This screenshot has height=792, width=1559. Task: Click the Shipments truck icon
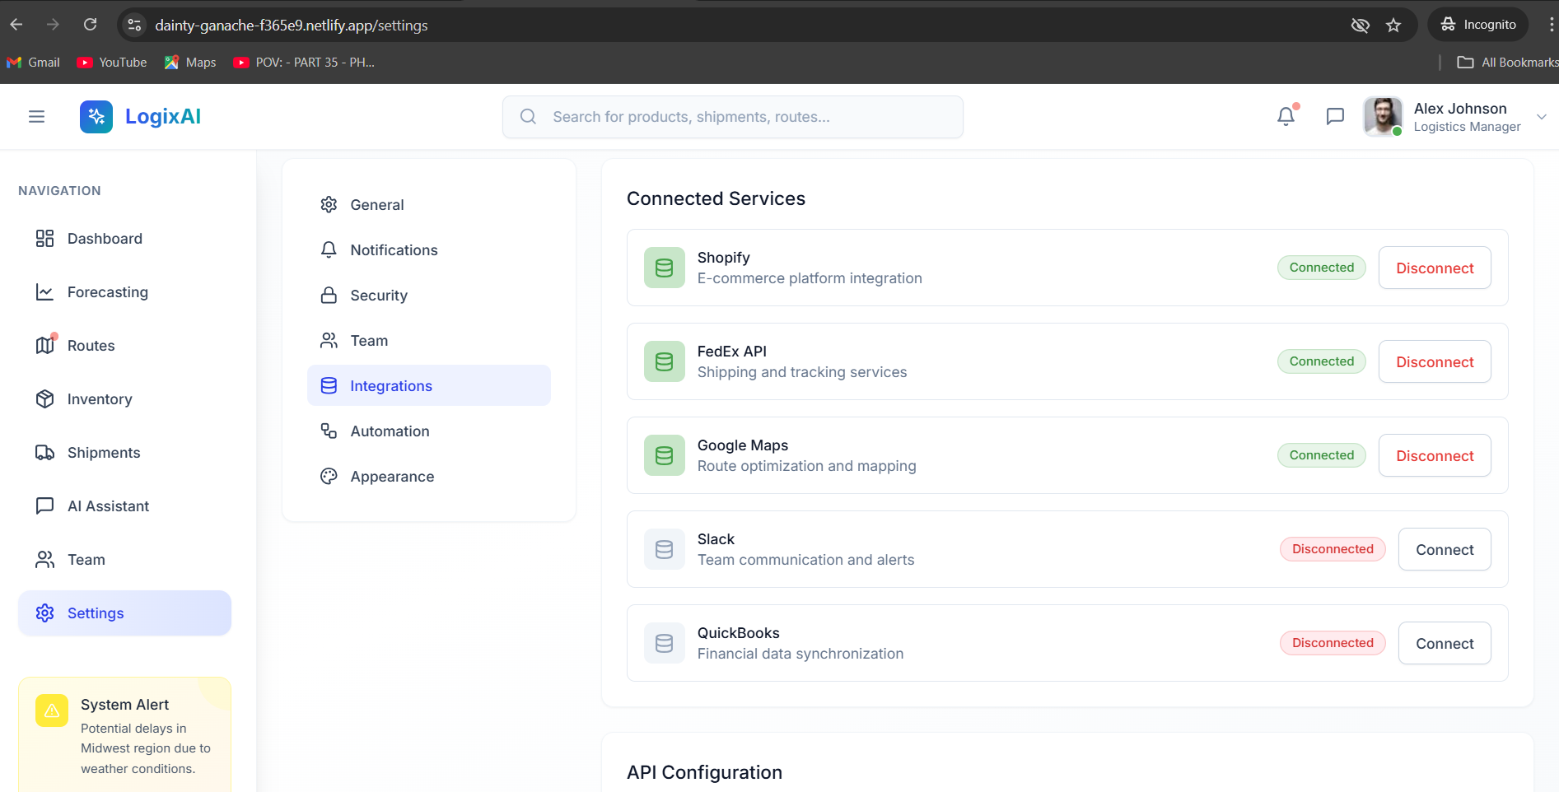(x=45, y=453)
